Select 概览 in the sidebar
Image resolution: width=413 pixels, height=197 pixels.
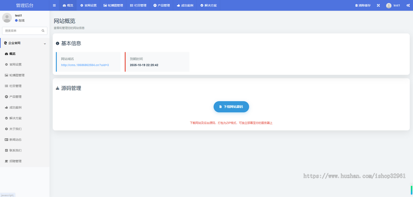(25, 54)
